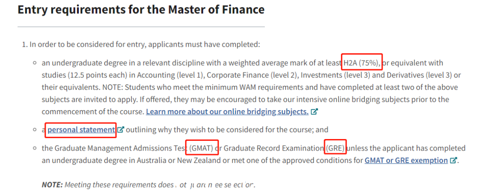Click the third bullet marker before Graduate Management

(x=35, y=148)
